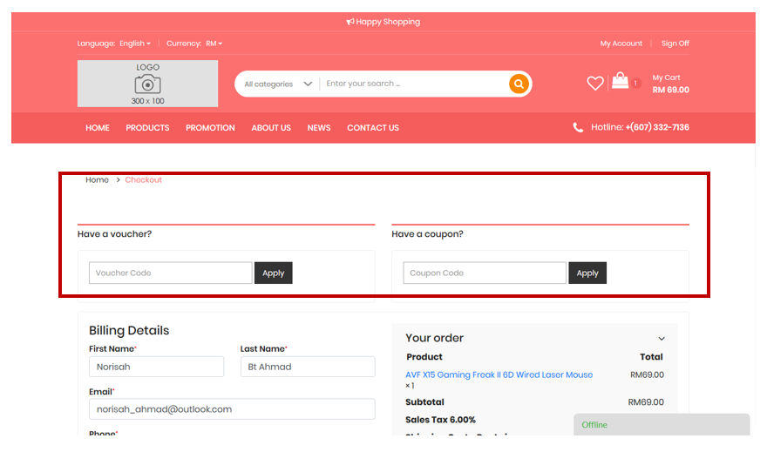The width and height of the screenshot is (767, 452).
Task: Open the Currency RM dropdown
Action: pyautogui.click(x=214, y=44)
